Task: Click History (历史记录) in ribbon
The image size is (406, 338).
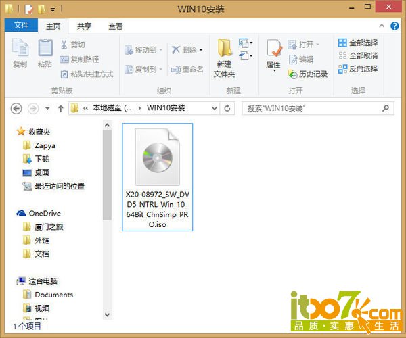Action: pyautogui.click(x=308, y=74)
